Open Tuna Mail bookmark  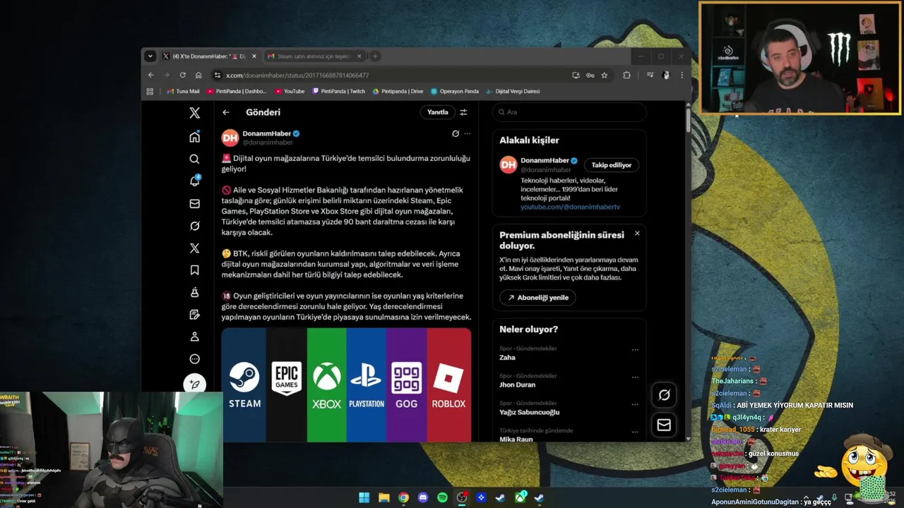click(x=183, y=91)
